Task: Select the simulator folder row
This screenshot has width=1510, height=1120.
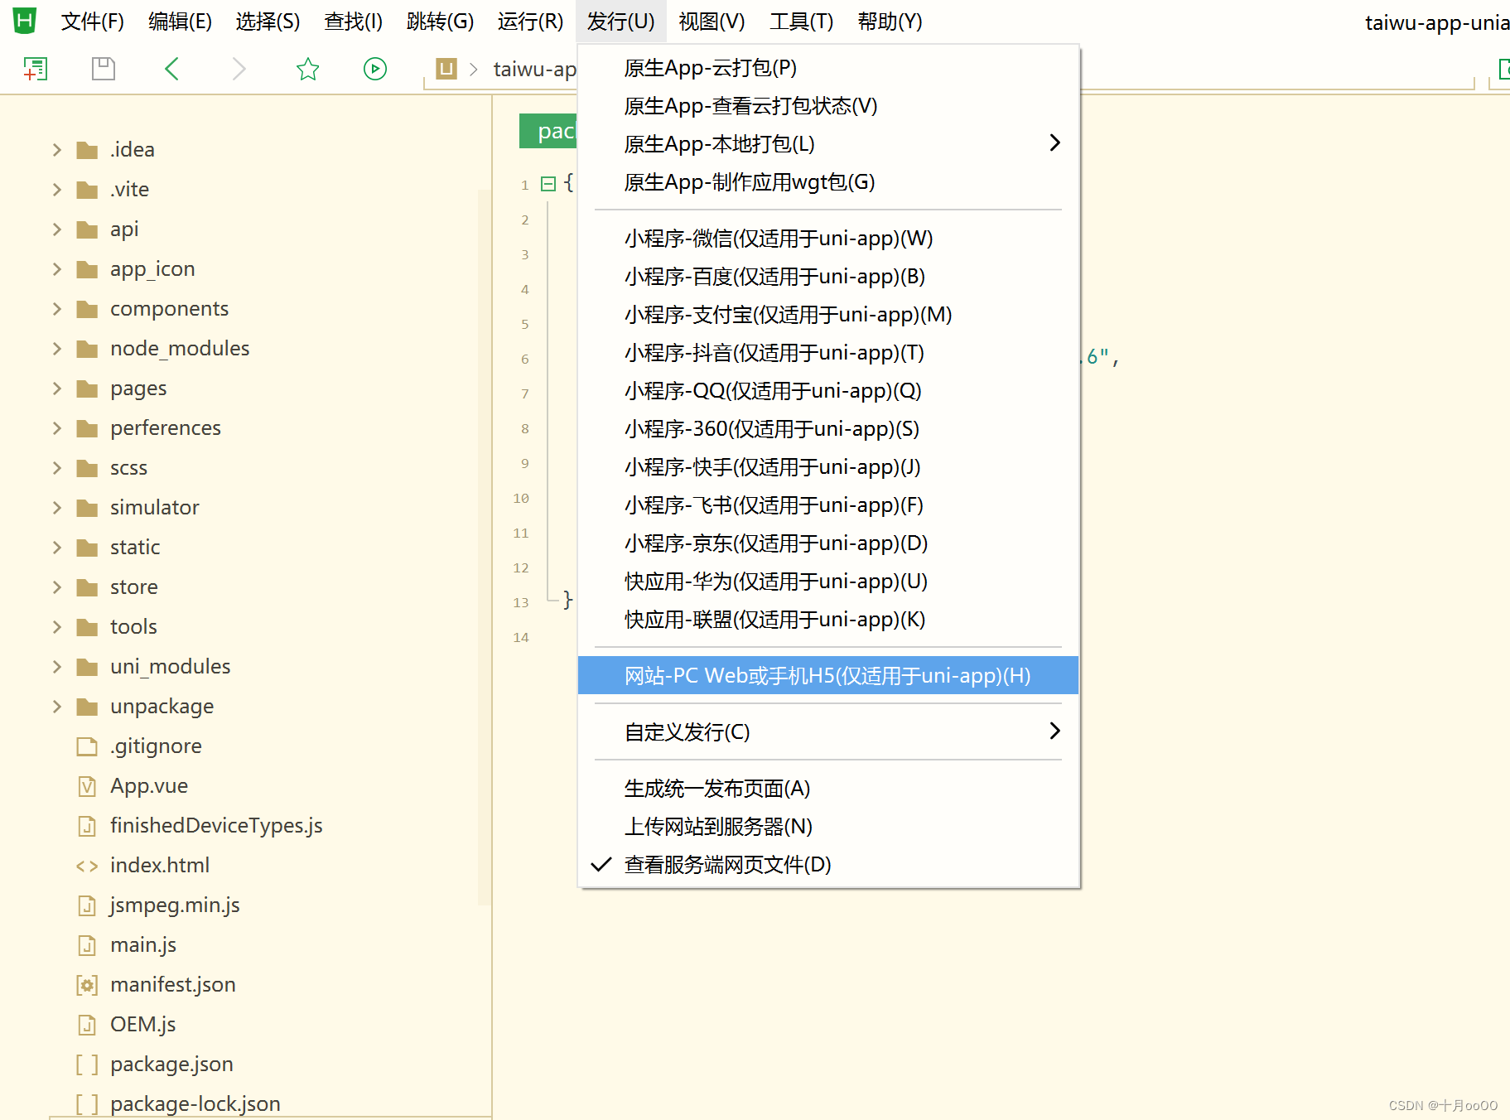Action: coord(246,508)
